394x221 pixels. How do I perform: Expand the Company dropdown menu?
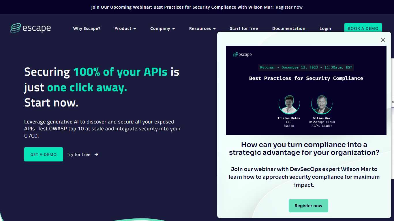tap(162, 28)
